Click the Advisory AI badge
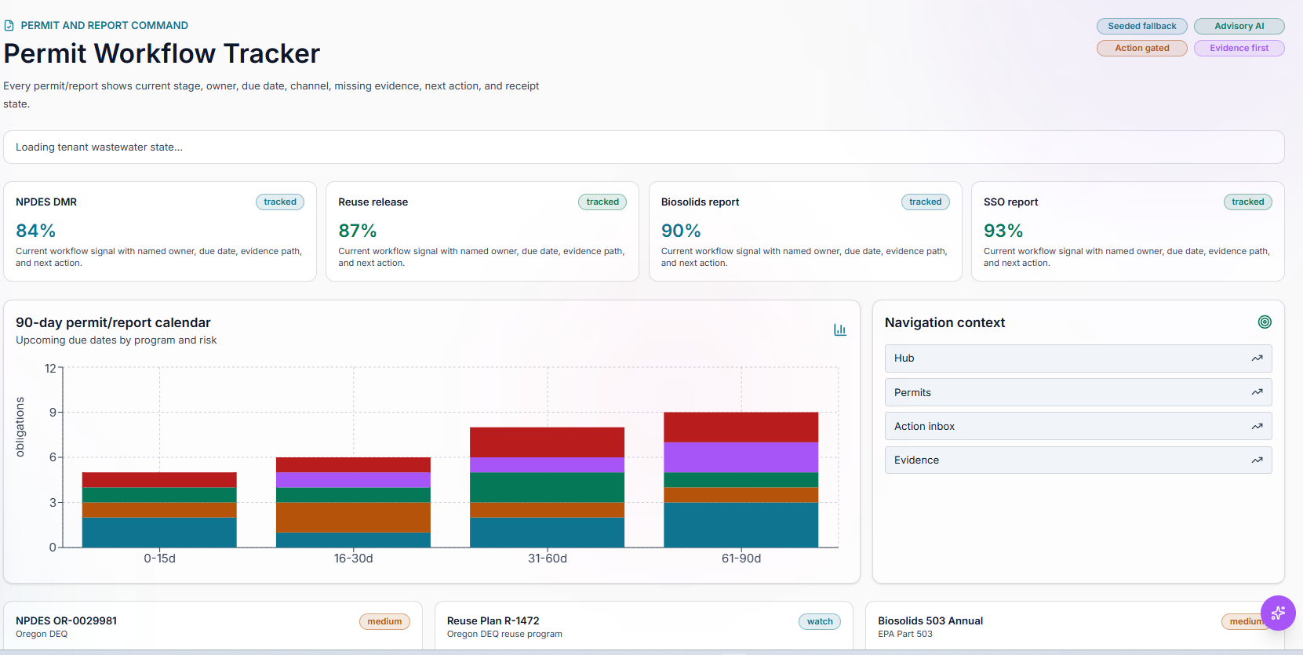Image resolution: width=1303 pixels, height=655 pixels. [1239, 26]
